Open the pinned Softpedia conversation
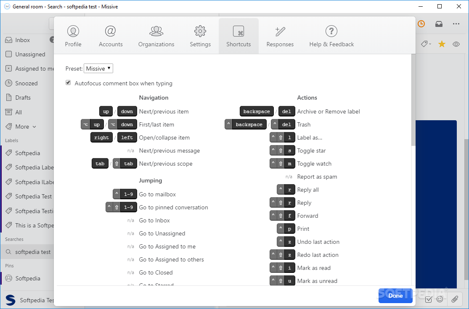Image resolution: width=469 pixels, height=309 pixels. click(27, 278)
